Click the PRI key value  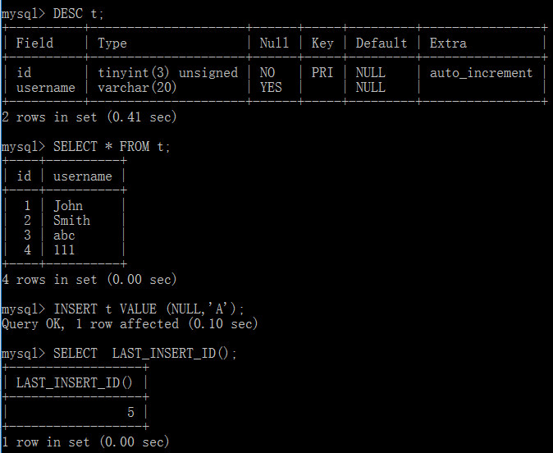pyautogui.click(x=322, y=73)
